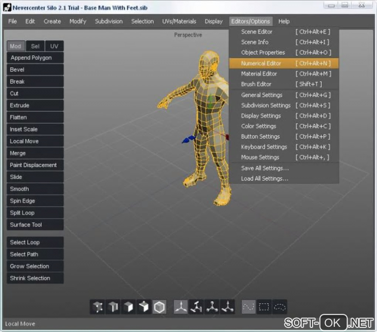Open the File menu
This screenshot has width=377, height=332.
click(x=13, y=21)
